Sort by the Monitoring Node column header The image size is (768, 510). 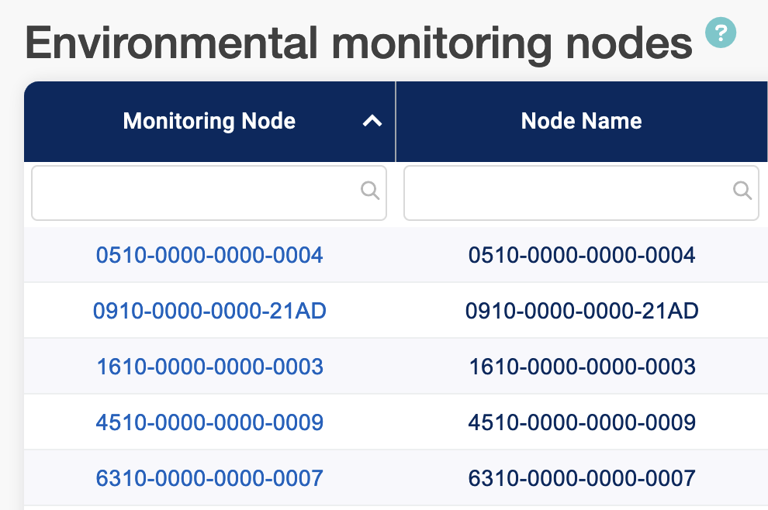(209, 121)
